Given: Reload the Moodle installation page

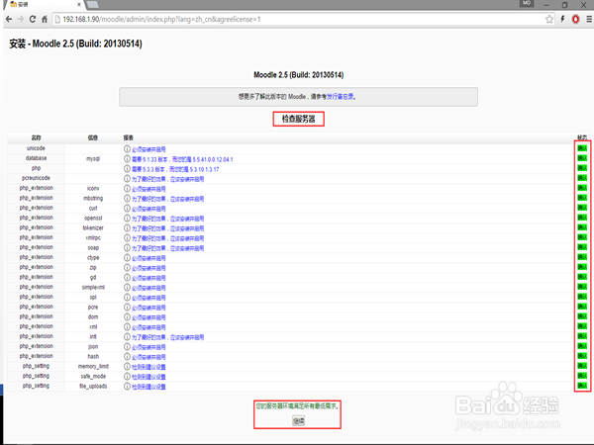Looking at the screenshot, I should (33, 19).
